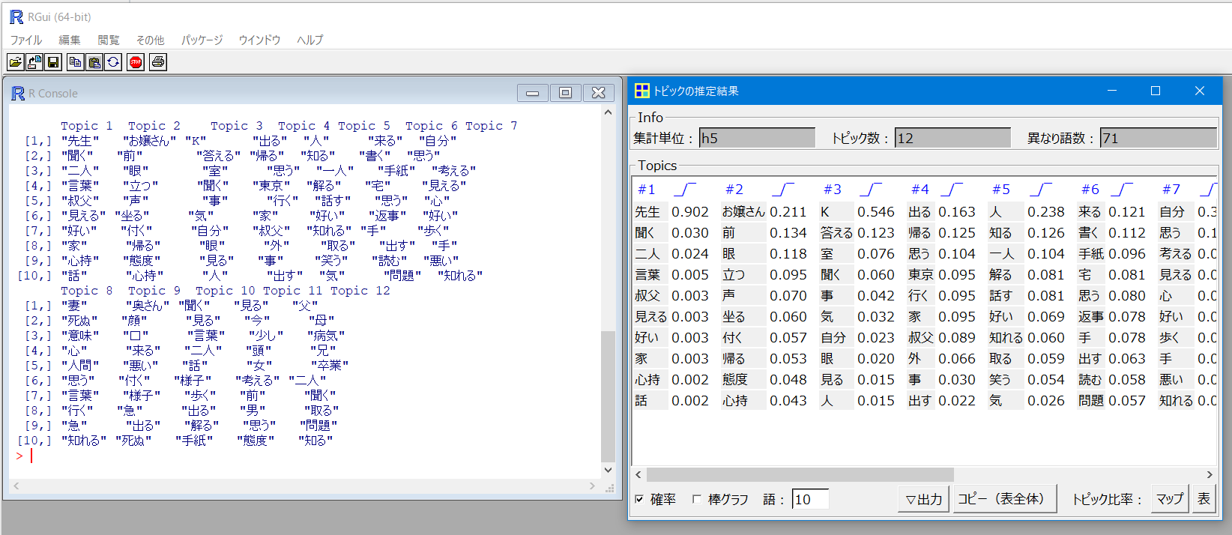Click the R Console vertical scrollbar thumb
Image resolution: width=1232 pixels, height=535 pixels.
tap(608, 397)
